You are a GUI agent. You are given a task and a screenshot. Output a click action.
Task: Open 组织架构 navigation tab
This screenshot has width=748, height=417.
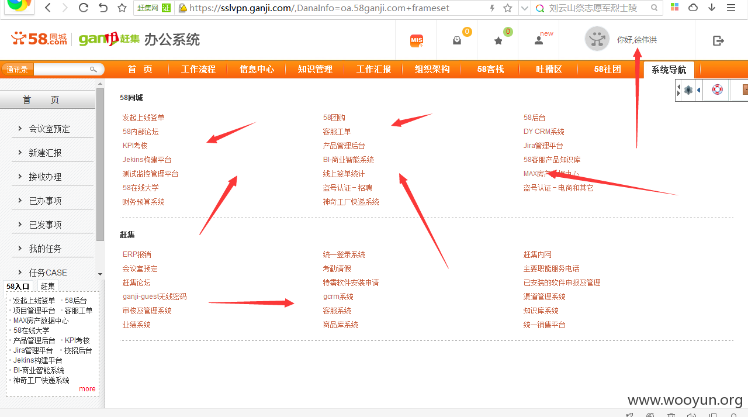point(432,69)
